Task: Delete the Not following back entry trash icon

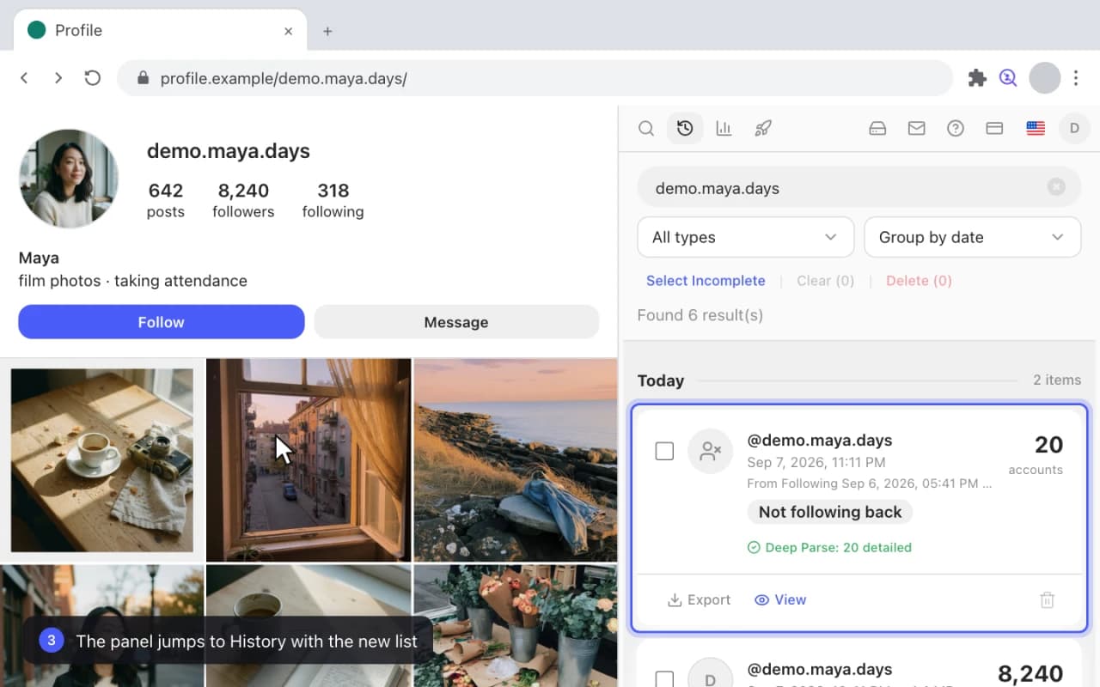Action: click(1047, 600)
